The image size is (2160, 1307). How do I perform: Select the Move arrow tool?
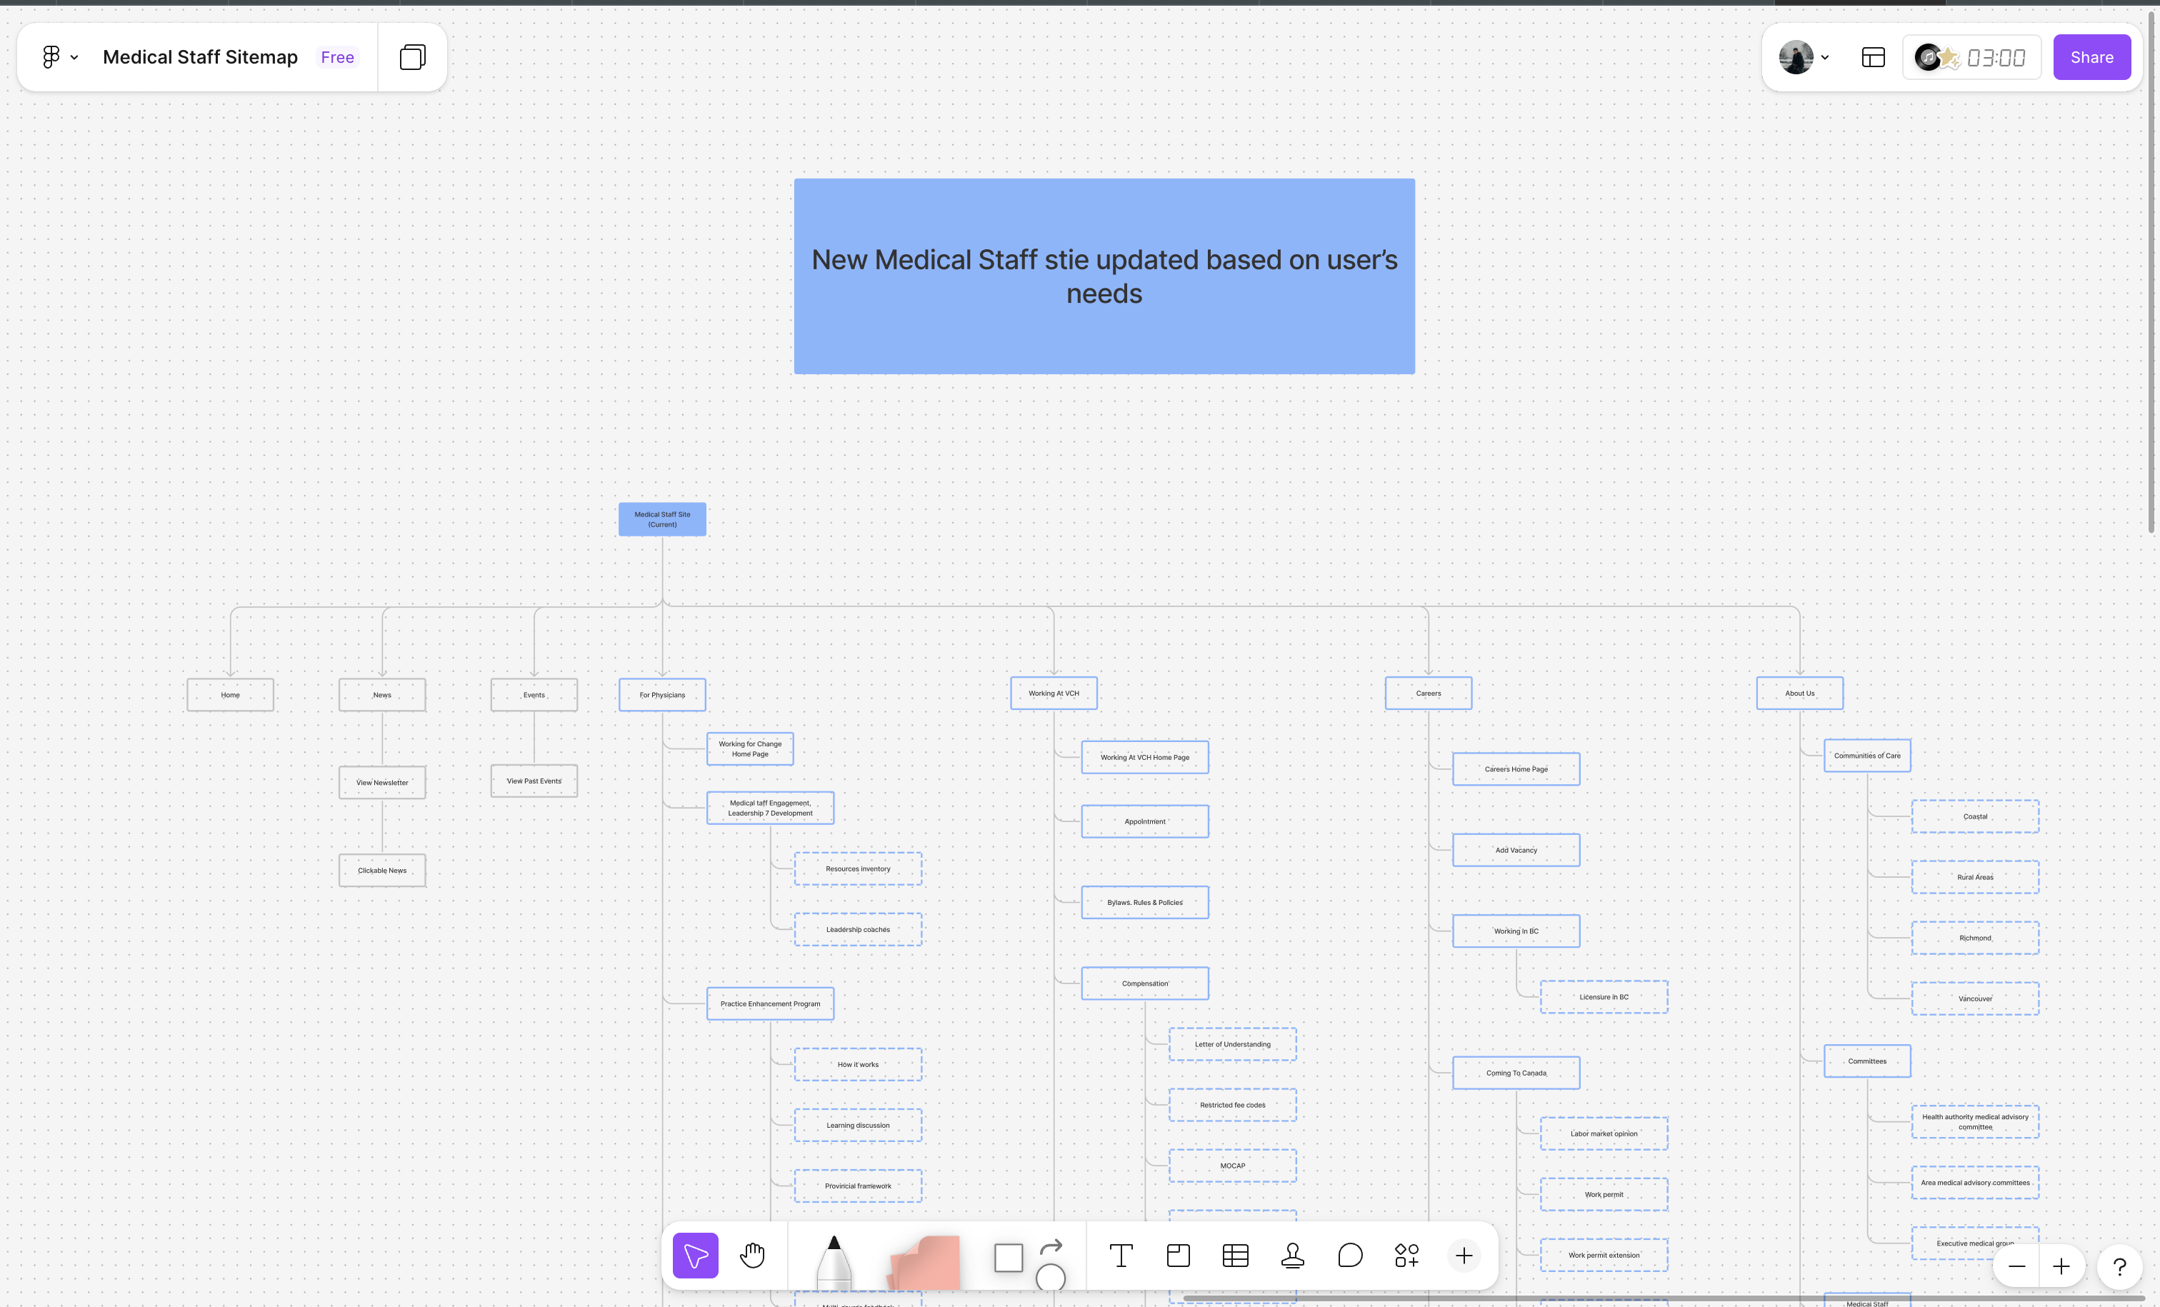tap(695, 1256)
